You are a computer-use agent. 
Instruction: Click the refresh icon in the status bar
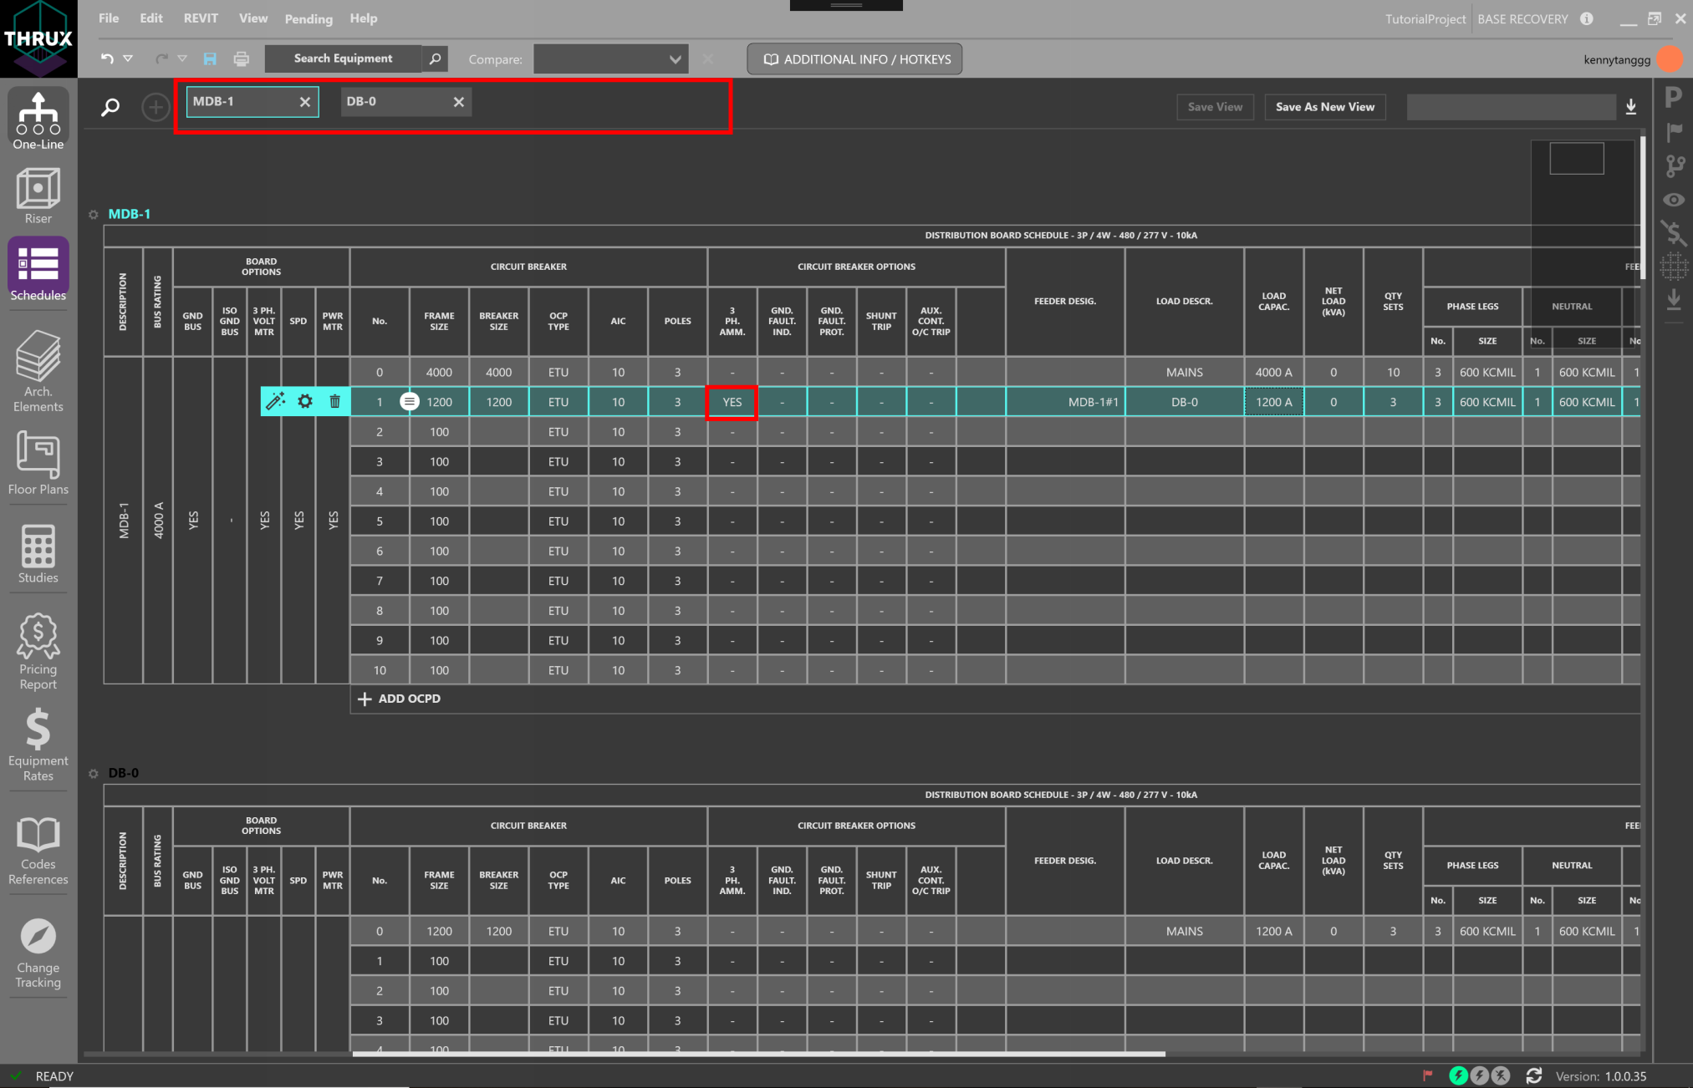[1534, 1075]
